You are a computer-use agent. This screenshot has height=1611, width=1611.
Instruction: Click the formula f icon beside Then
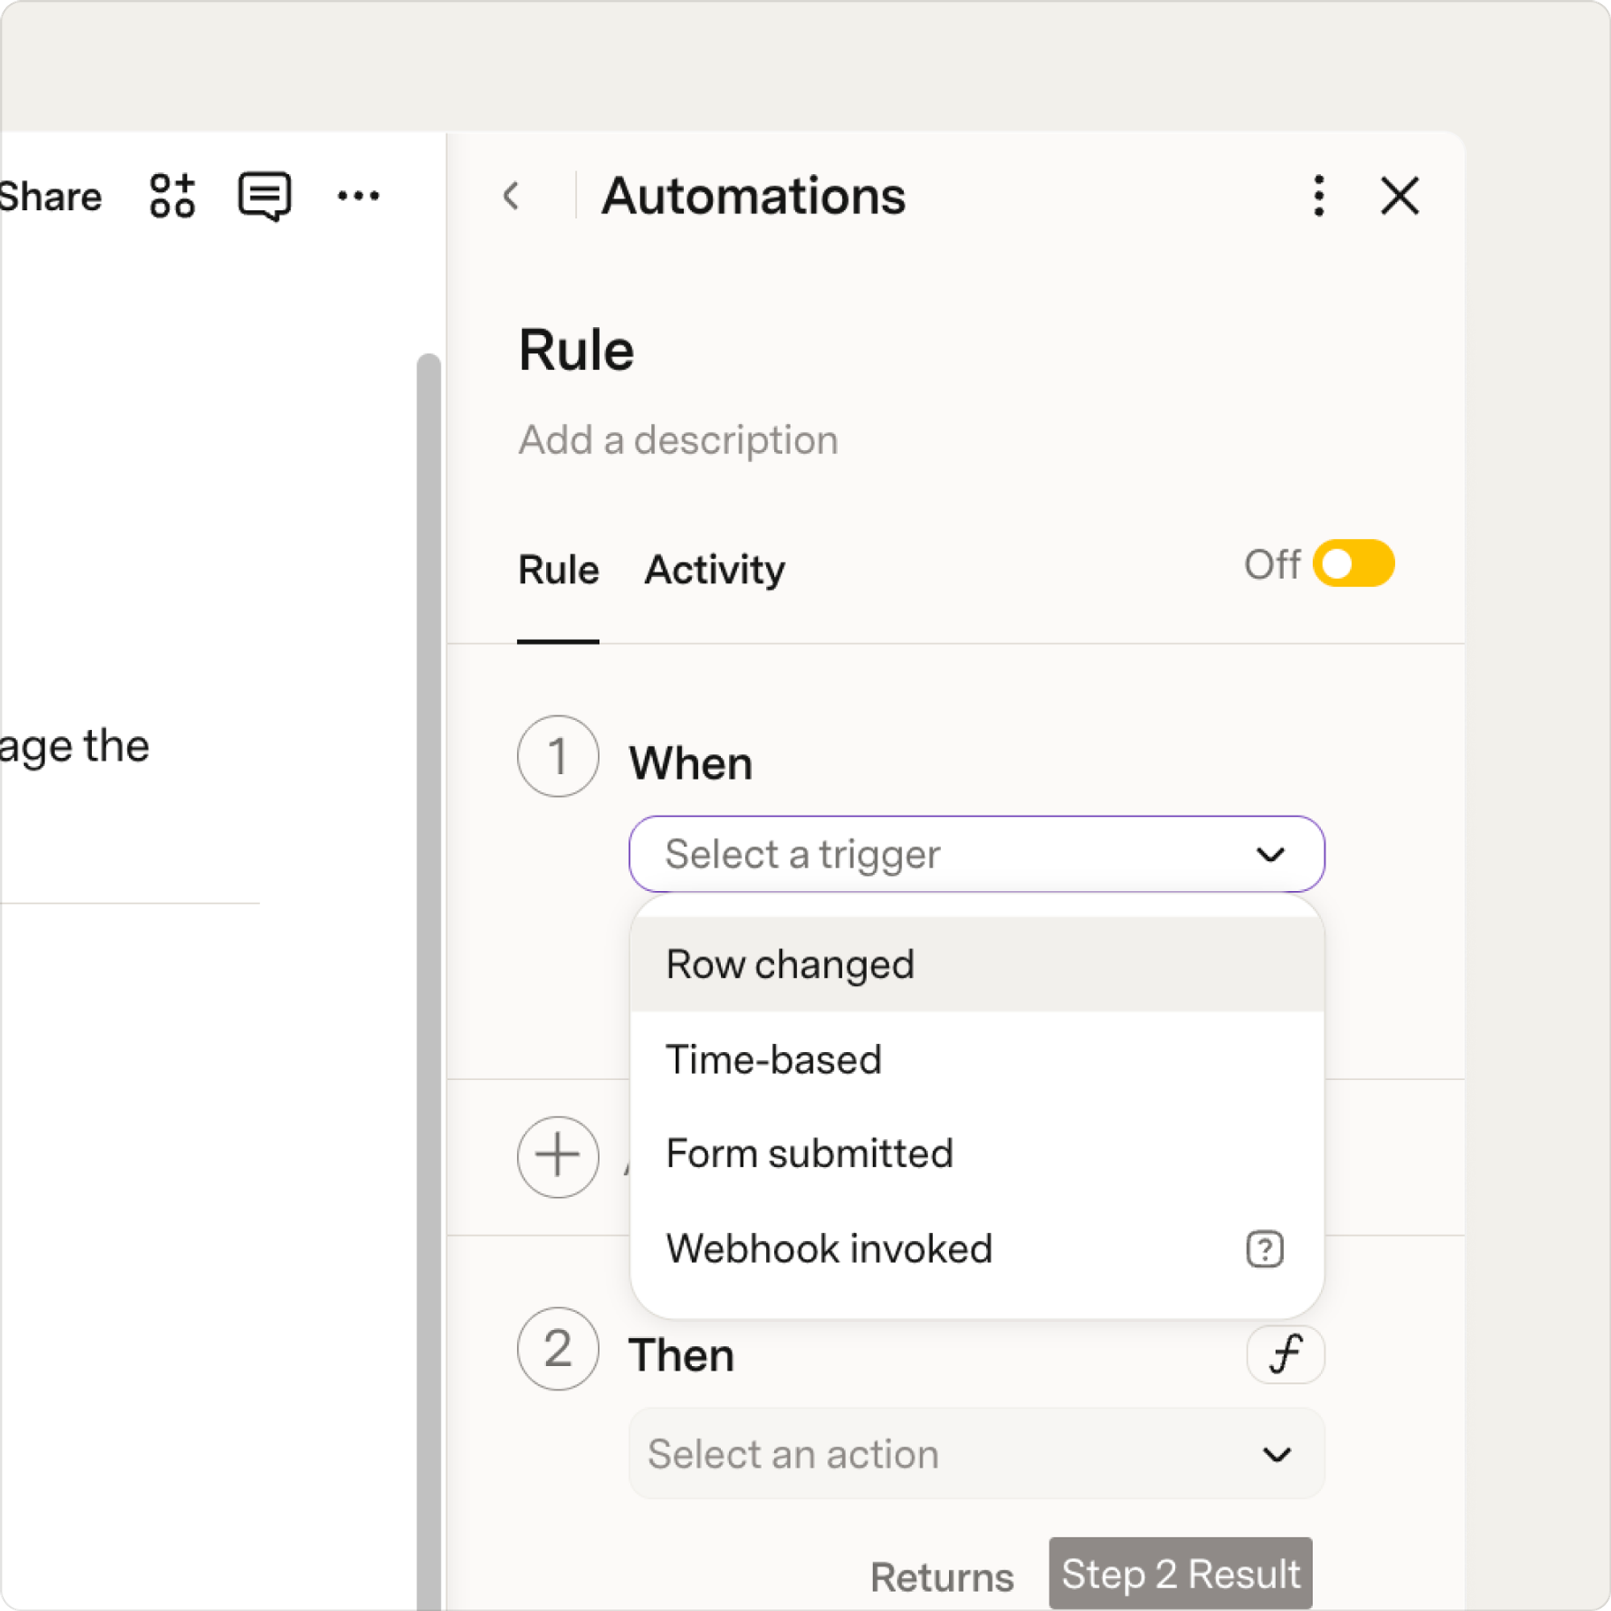[1286, 1354]
